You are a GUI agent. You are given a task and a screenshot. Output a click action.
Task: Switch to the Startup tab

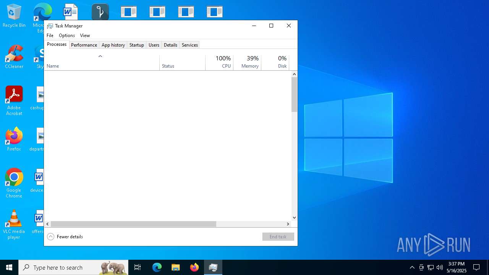point(136,45)
